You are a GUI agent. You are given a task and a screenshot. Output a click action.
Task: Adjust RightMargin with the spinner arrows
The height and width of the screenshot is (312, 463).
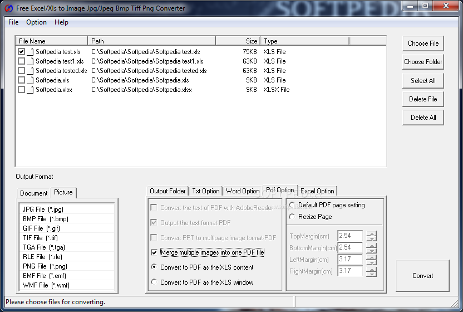coord(372,271)
